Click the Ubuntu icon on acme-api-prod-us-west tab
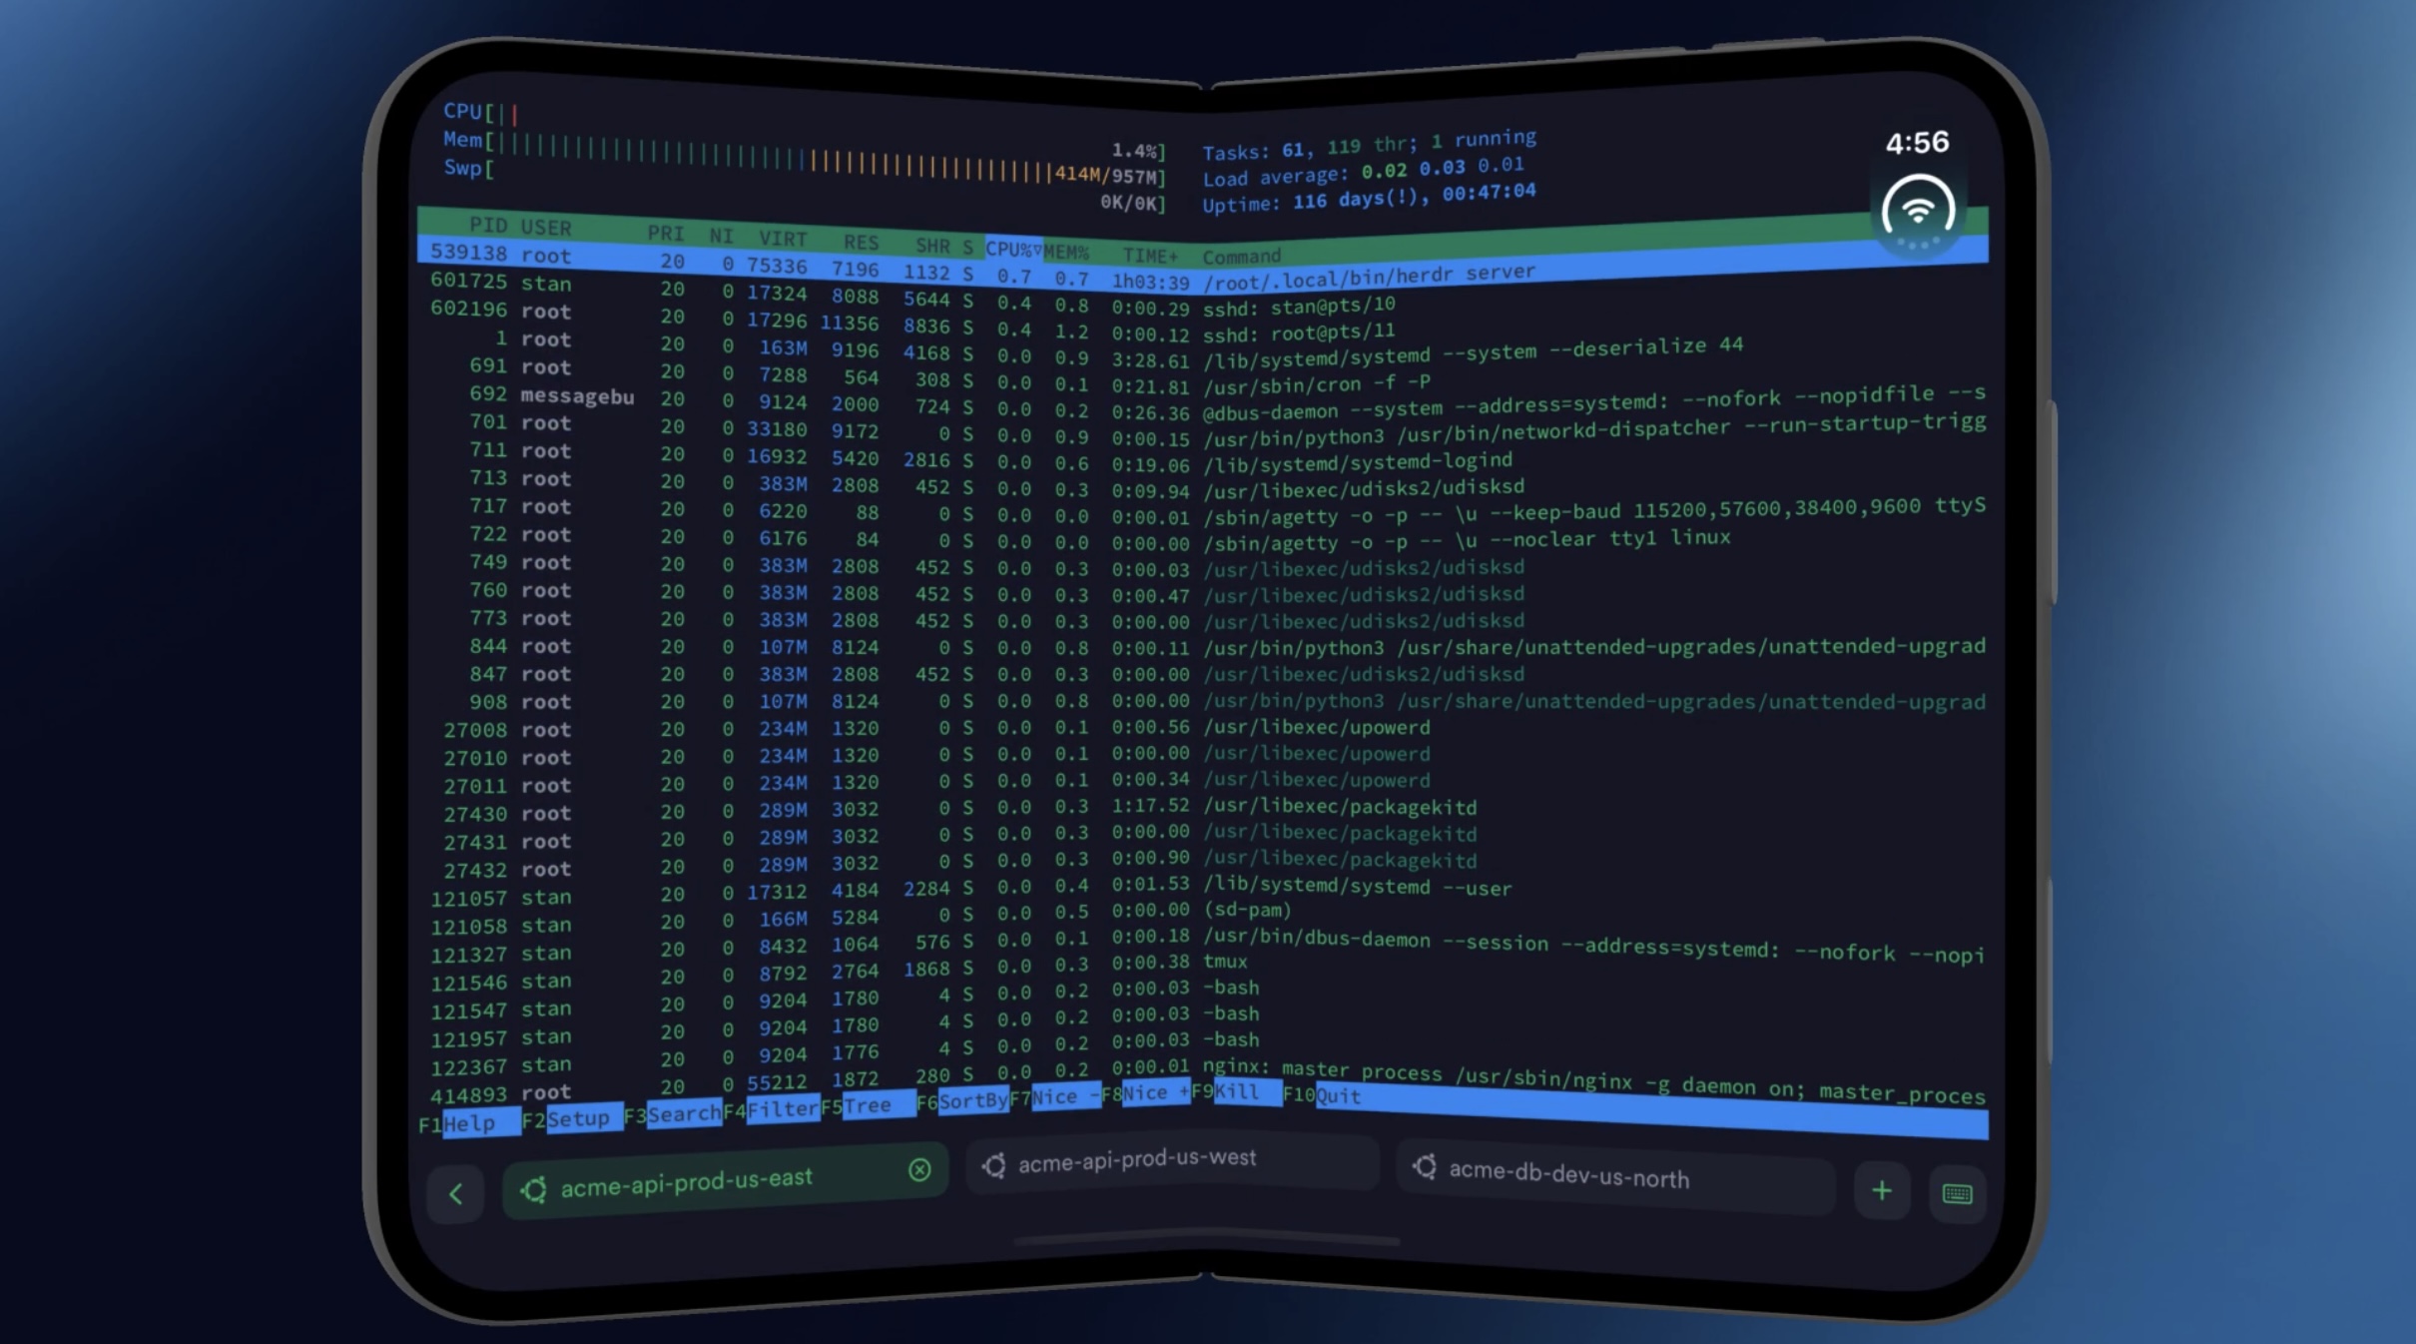This screenshot has width=2416, height=1344. click(x=993, y=1164)
